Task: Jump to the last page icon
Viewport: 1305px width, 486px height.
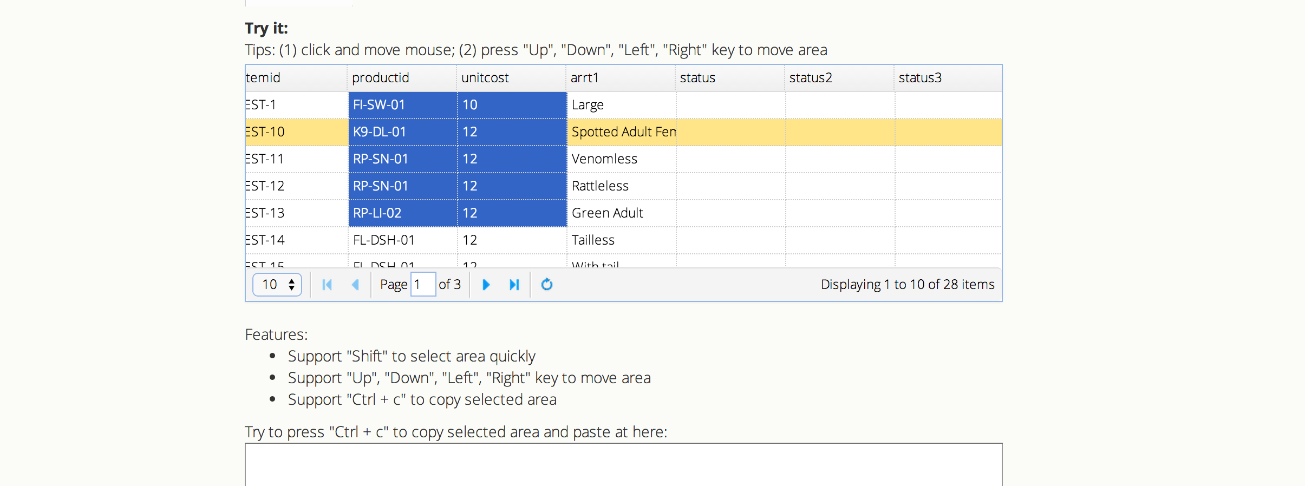Action: (514, 285)
